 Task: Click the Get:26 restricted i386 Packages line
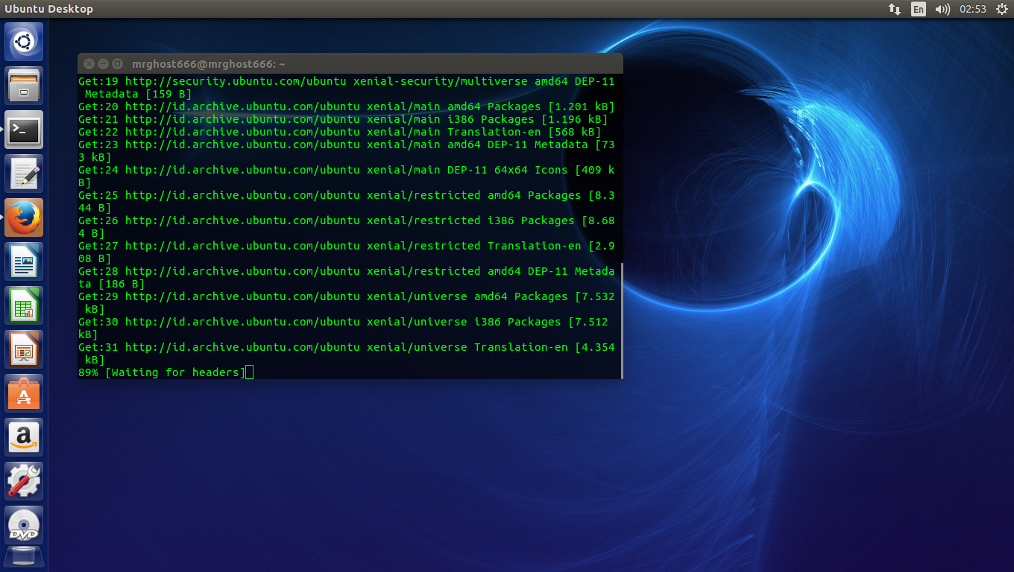tap(347, 227)
